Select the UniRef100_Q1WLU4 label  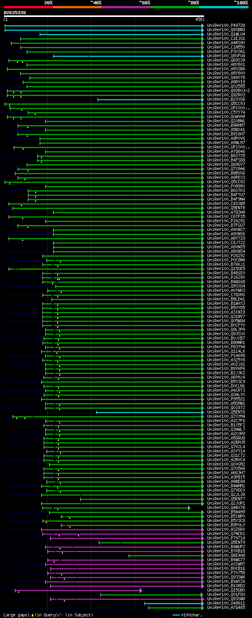pos(226,34)
